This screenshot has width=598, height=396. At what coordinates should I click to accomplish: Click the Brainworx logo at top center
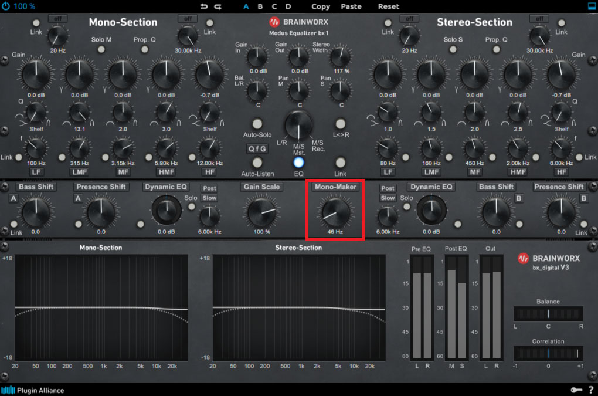[x=298, y=22]
